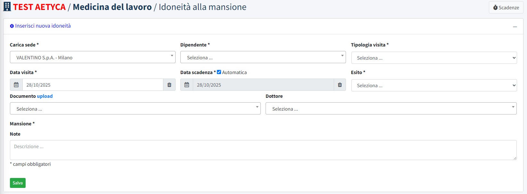Image resolution: width=527 pixels, height=194 pixels.
Task: Uncheck the Automatica checkbox
Action: 219,72
